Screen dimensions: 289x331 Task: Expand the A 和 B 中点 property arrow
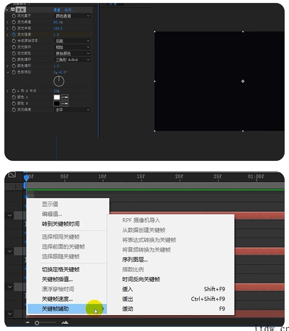pos(7,91)
